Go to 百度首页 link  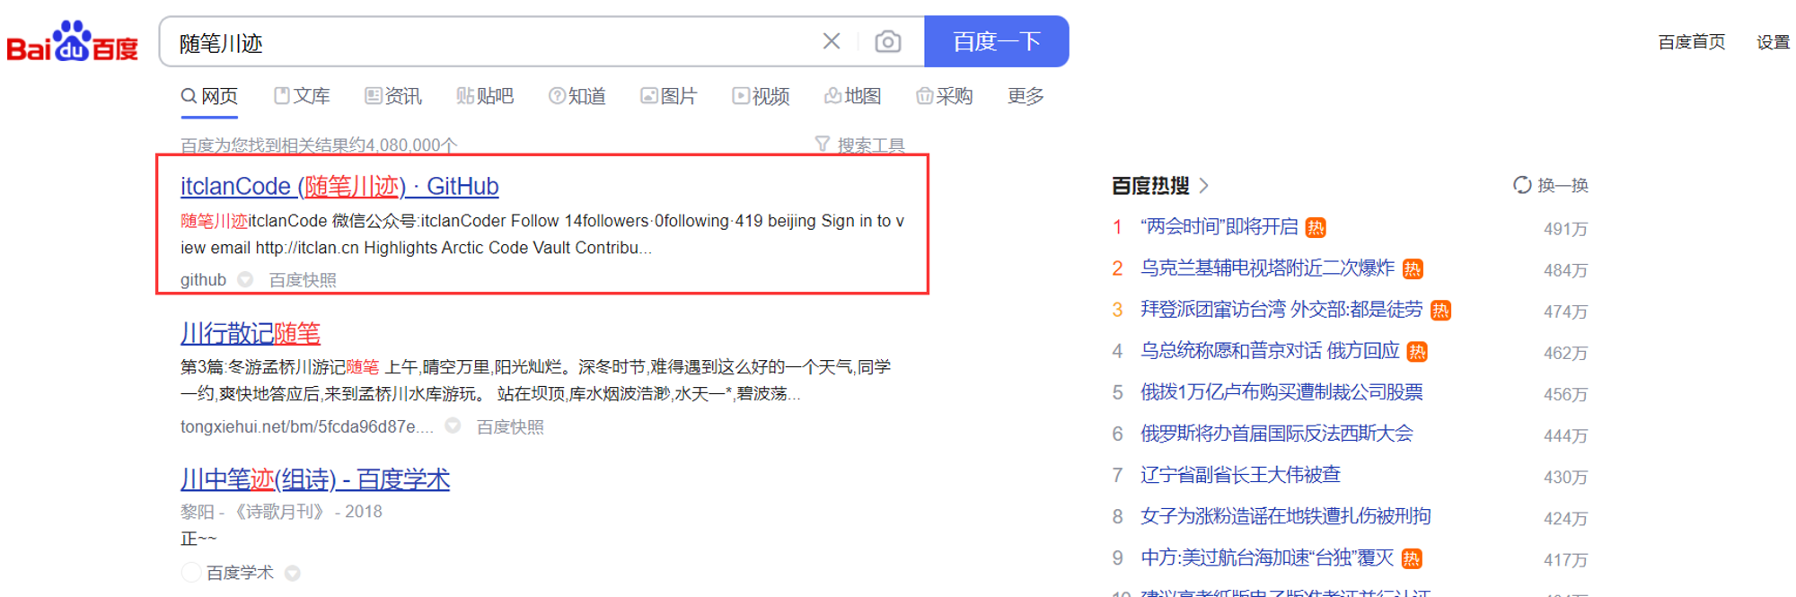pyautogui.click(x=1692, y=42)
